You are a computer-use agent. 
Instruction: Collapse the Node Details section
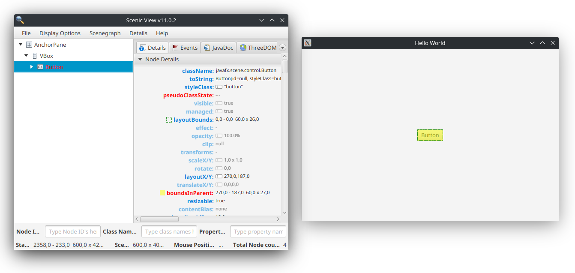click(140, 59)
